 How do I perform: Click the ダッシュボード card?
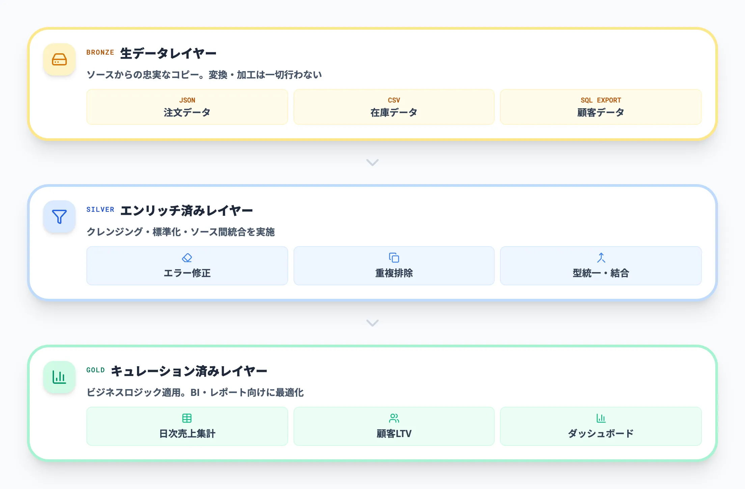(601, 426)
